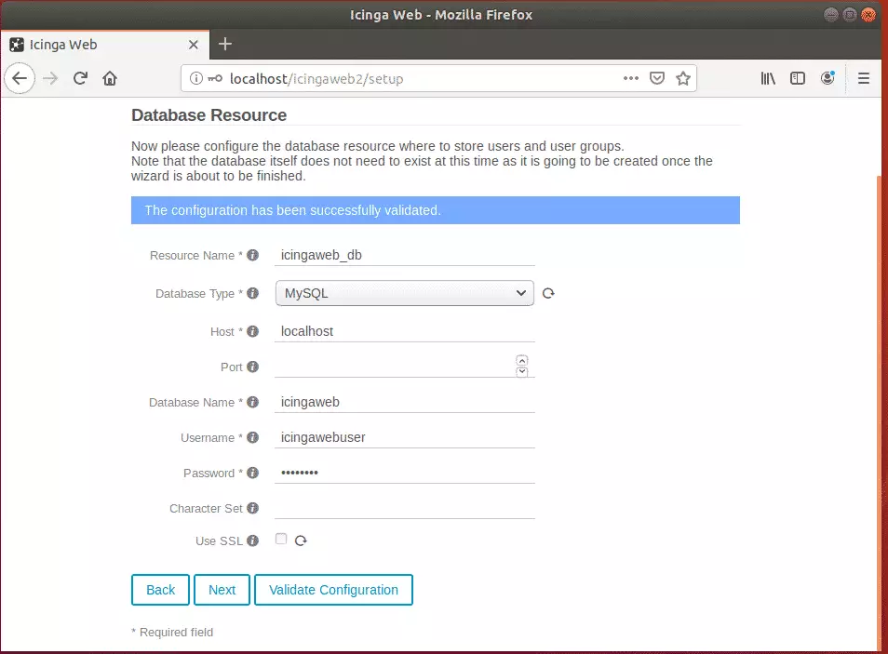This screenshot has width=888, height=654.
Task: Reload the current page
Action: coord(80,78)
